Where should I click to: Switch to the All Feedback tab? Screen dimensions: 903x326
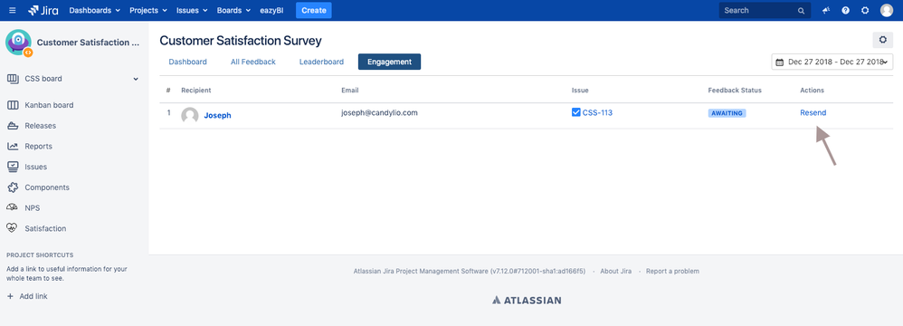click(x=253, y=62)
